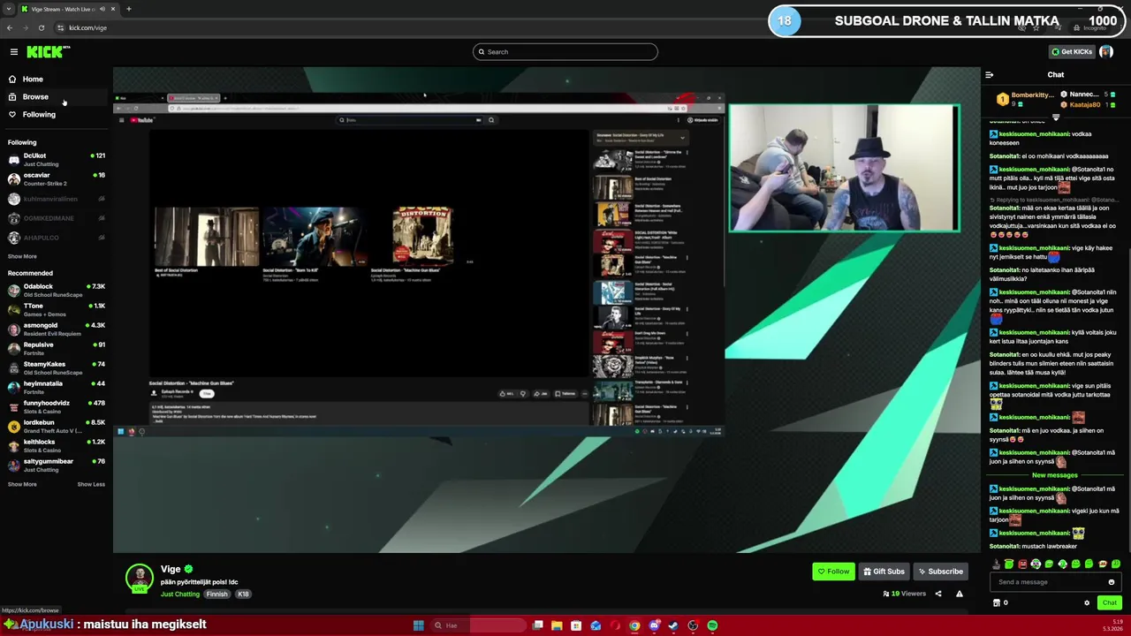Click the Gift Subs button

[x=884, y=572]
